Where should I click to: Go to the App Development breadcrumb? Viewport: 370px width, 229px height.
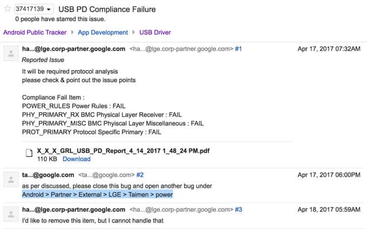point(103,32)
